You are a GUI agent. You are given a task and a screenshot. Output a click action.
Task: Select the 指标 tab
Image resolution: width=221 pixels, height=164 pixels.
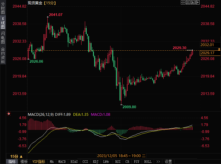tap(12, 162)
